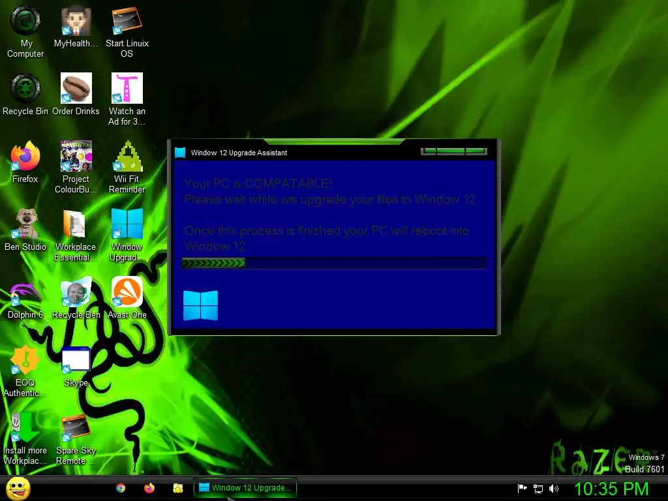The image size is (668, 501).
Task: Launch Firefox from the taskbar
Action: pyautogui.click(x=149, y=488)
